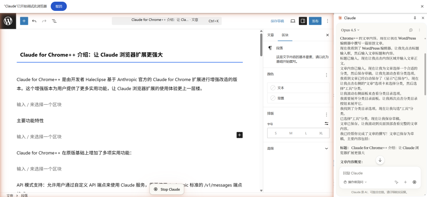
Task: Set the 背景 background color
Action: pyautogui.click(x=299, y=98)
